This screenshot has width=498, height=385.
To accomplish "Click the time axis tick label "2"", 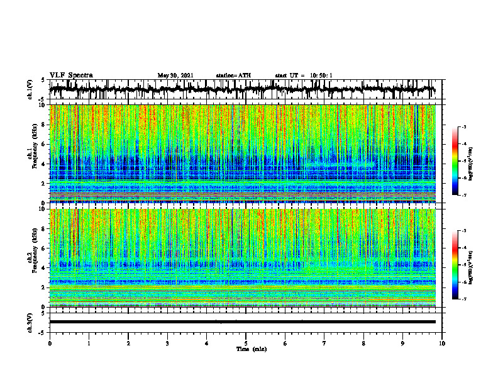I will click(x=128, y=343).
